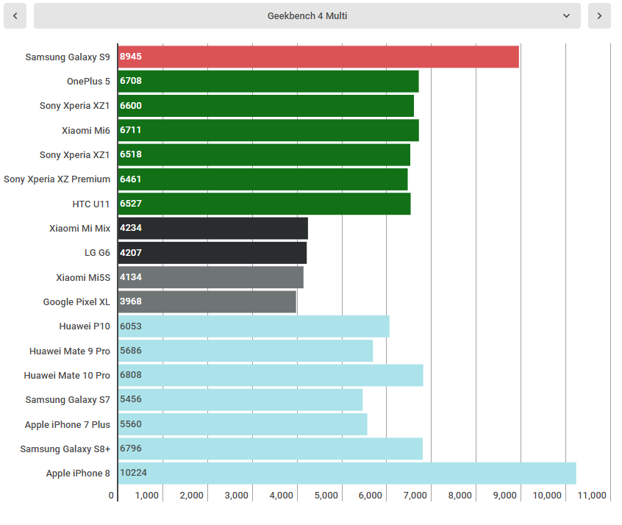Click the Samsung Galaxy S9 red bar
The width and height of the screenshot is (622, 525).
tap(318, 57)
